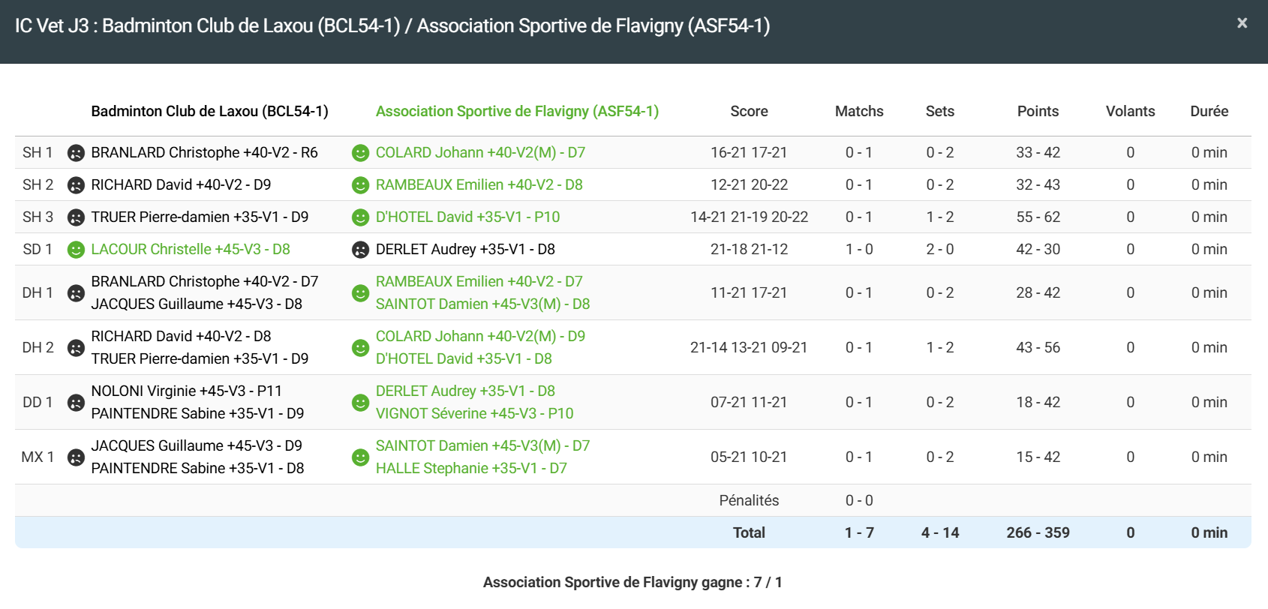Click the DH 2 score 21-14 13-21 09-21

[749, 347]
